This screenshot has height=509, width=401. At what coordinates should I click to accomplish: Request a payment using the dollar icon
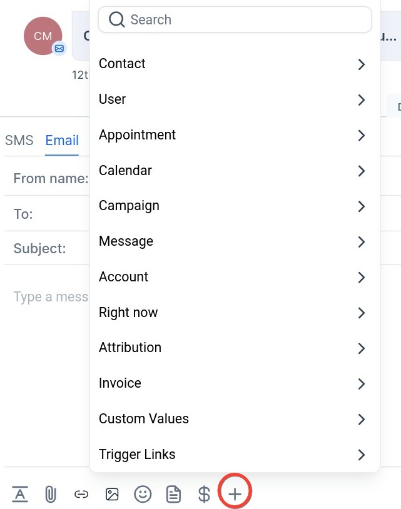(x=203, y=494)
